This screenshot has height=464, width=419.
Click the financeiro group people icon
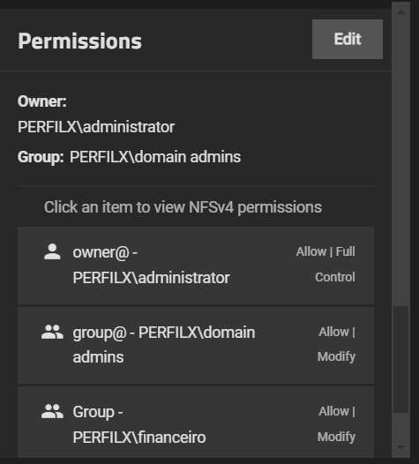pos(52,411)
